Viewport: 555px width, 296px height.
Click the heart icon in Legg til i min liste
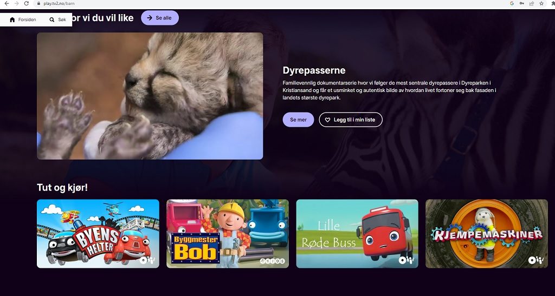point(327,120)
